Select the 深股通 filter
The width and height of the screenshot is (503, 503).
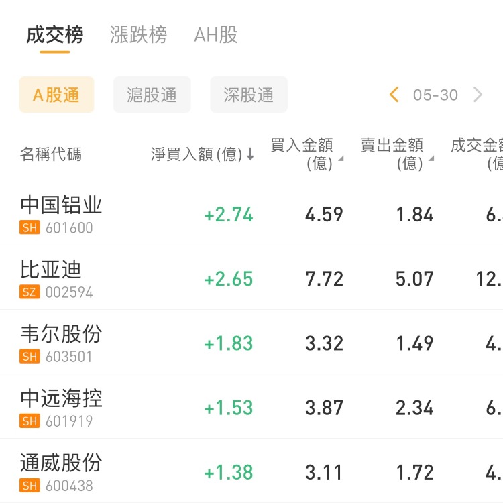[x=249, y=95]
